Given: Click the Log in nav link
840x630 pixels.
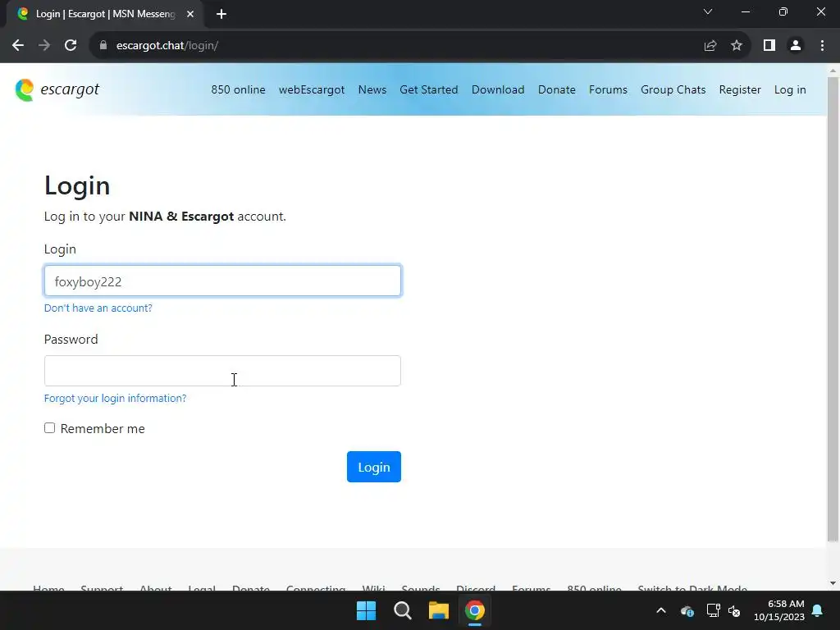Looking at the screenshot, I should 790,89.
